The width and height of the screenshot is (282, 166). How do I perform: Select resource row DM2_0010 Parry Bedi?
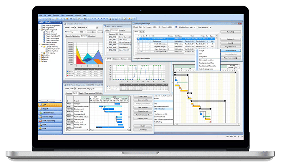tap(119, 47)
